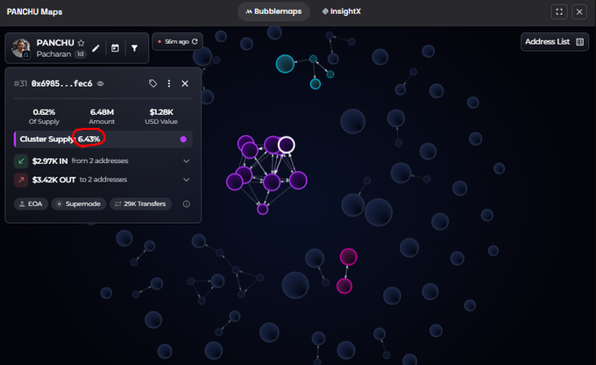This screenshot has height=365, width=596.
Task: Click the EOA tag chip
Action: (31, 204)
